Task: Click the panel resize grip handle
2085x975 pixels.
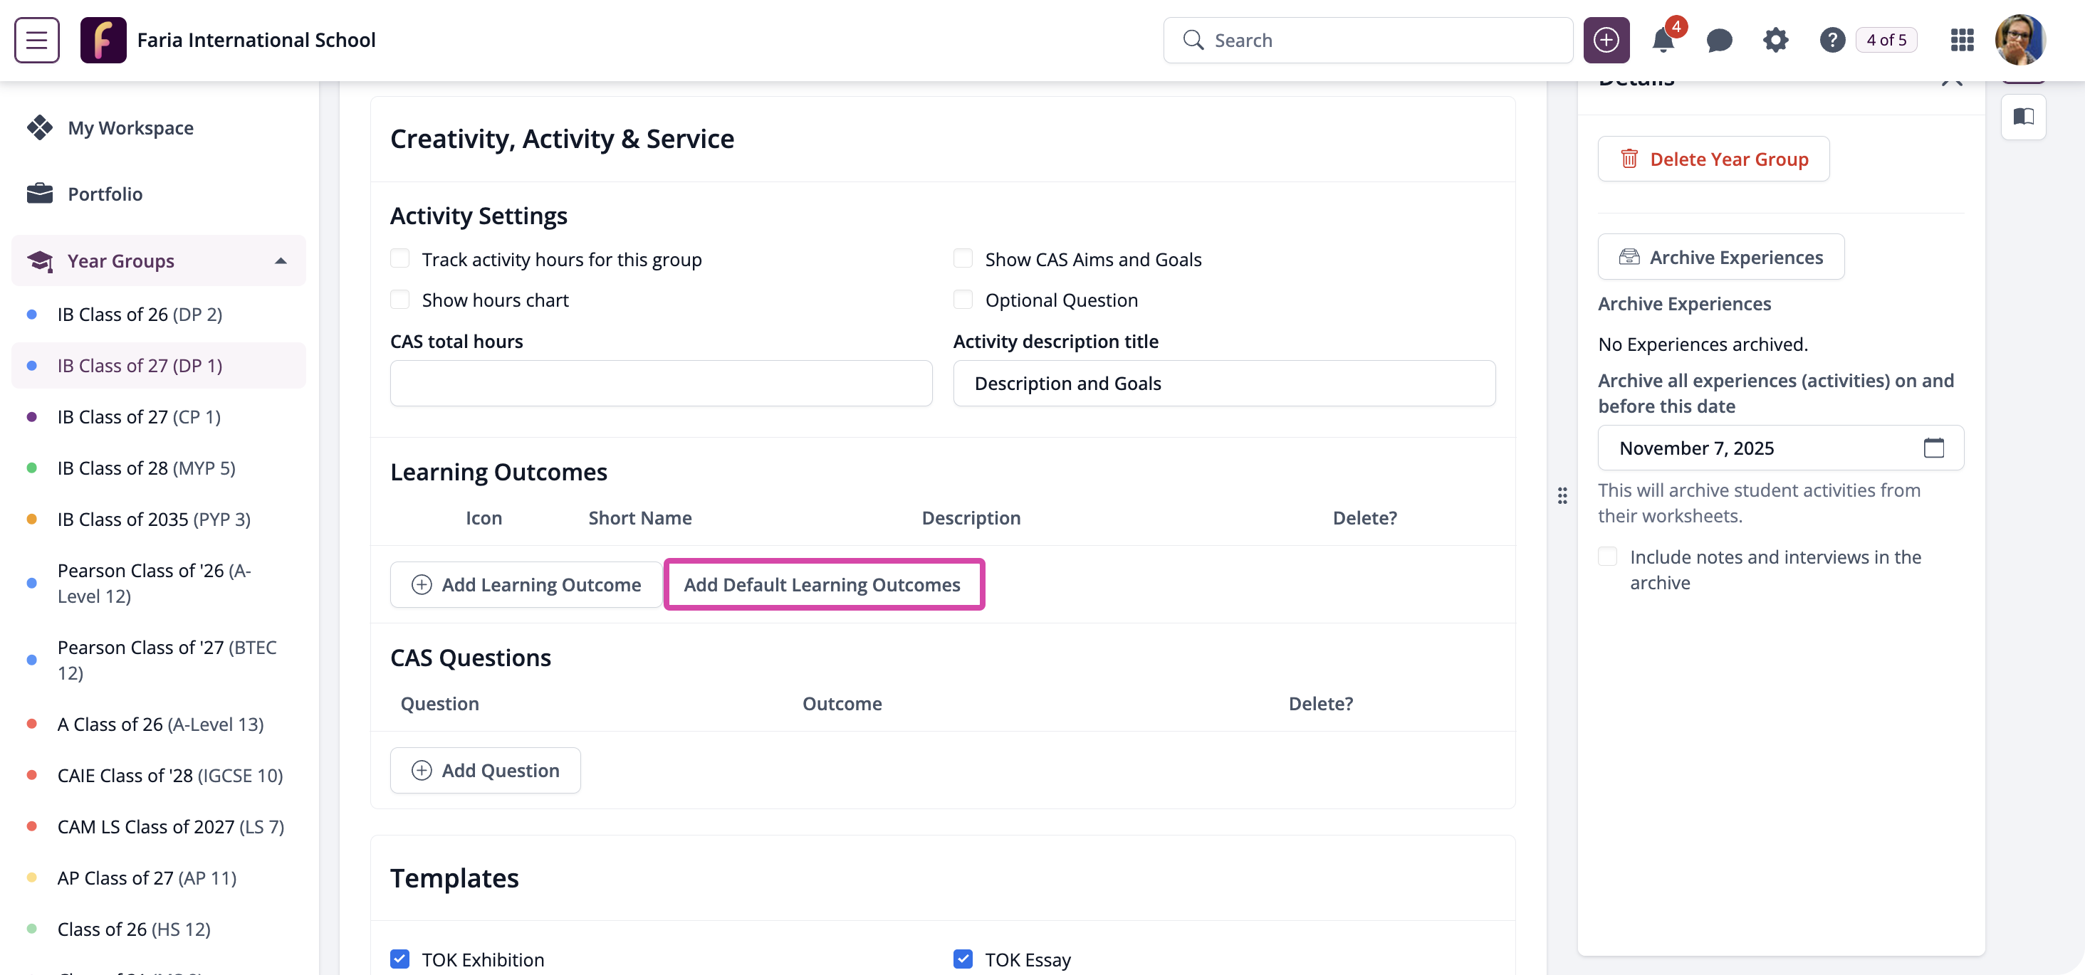Action: click(1562, 495)
